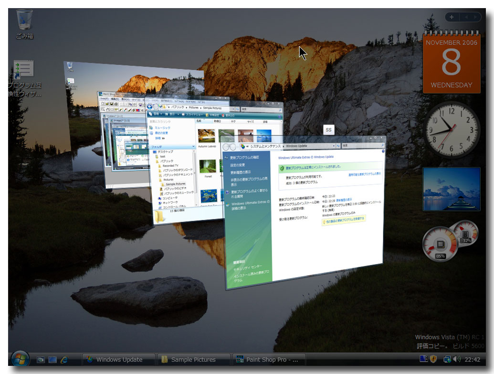Open the ごみ箱 recycle bin icon
Viewport: 494px width, 374px height.
[24, 24]
